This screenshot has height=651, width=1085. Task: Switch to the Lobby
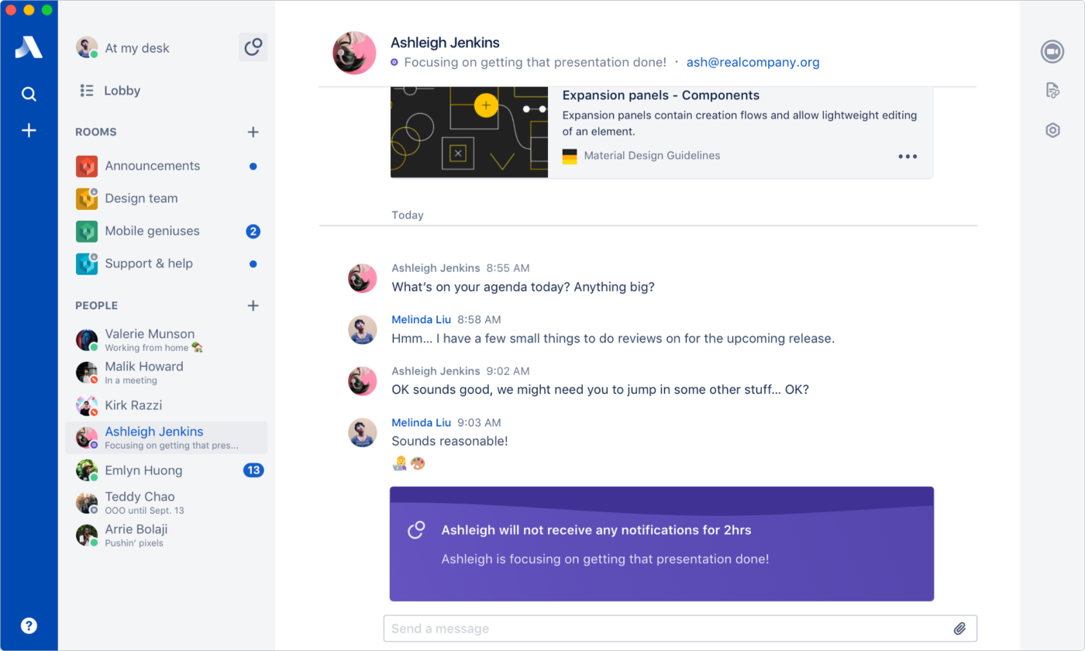(124, 91)
